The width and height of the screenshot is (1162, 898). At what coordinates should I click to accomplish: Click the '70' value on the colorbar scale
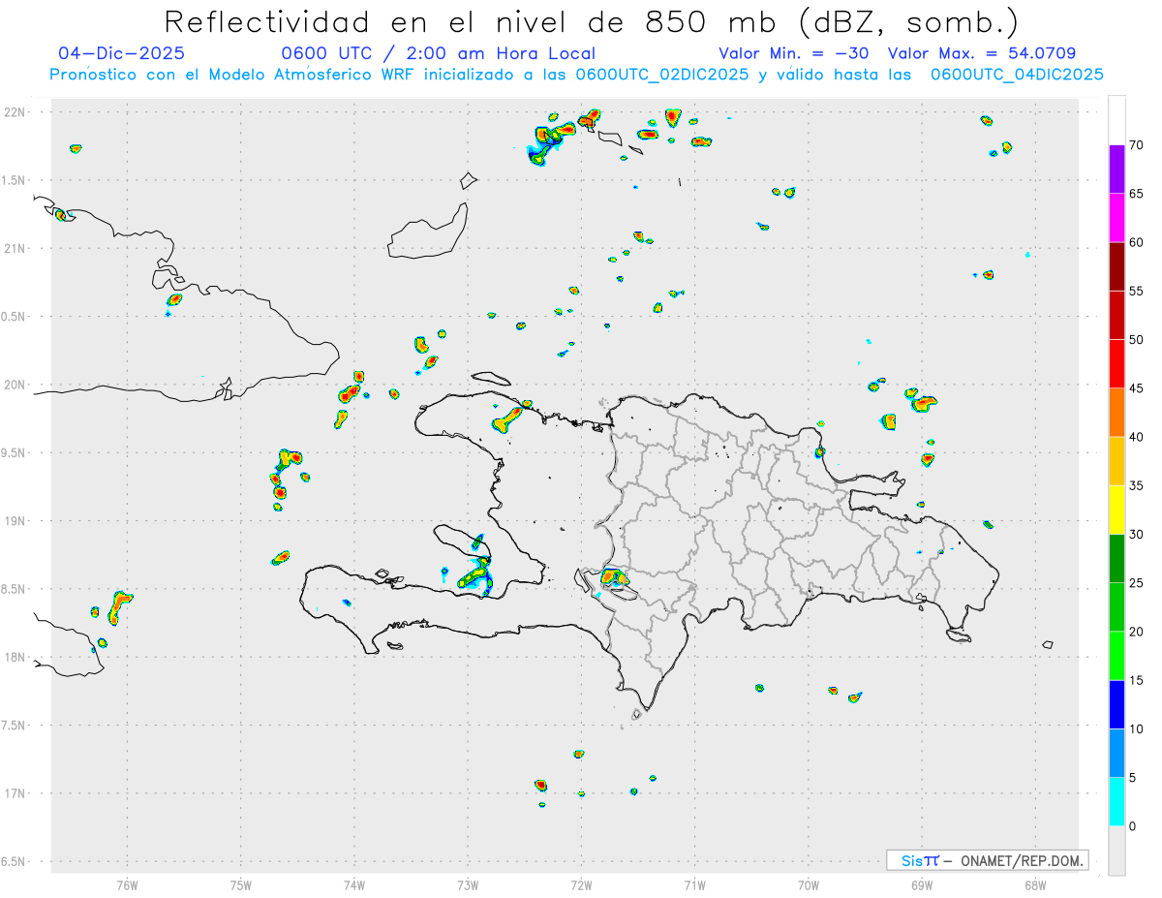1137,145
